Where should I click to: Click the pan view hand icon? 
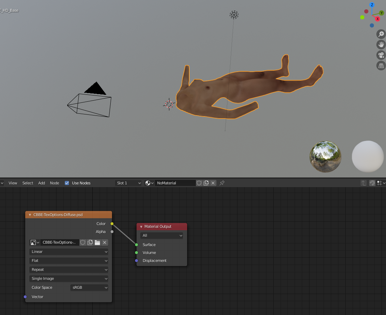click(x=381, y=44)
